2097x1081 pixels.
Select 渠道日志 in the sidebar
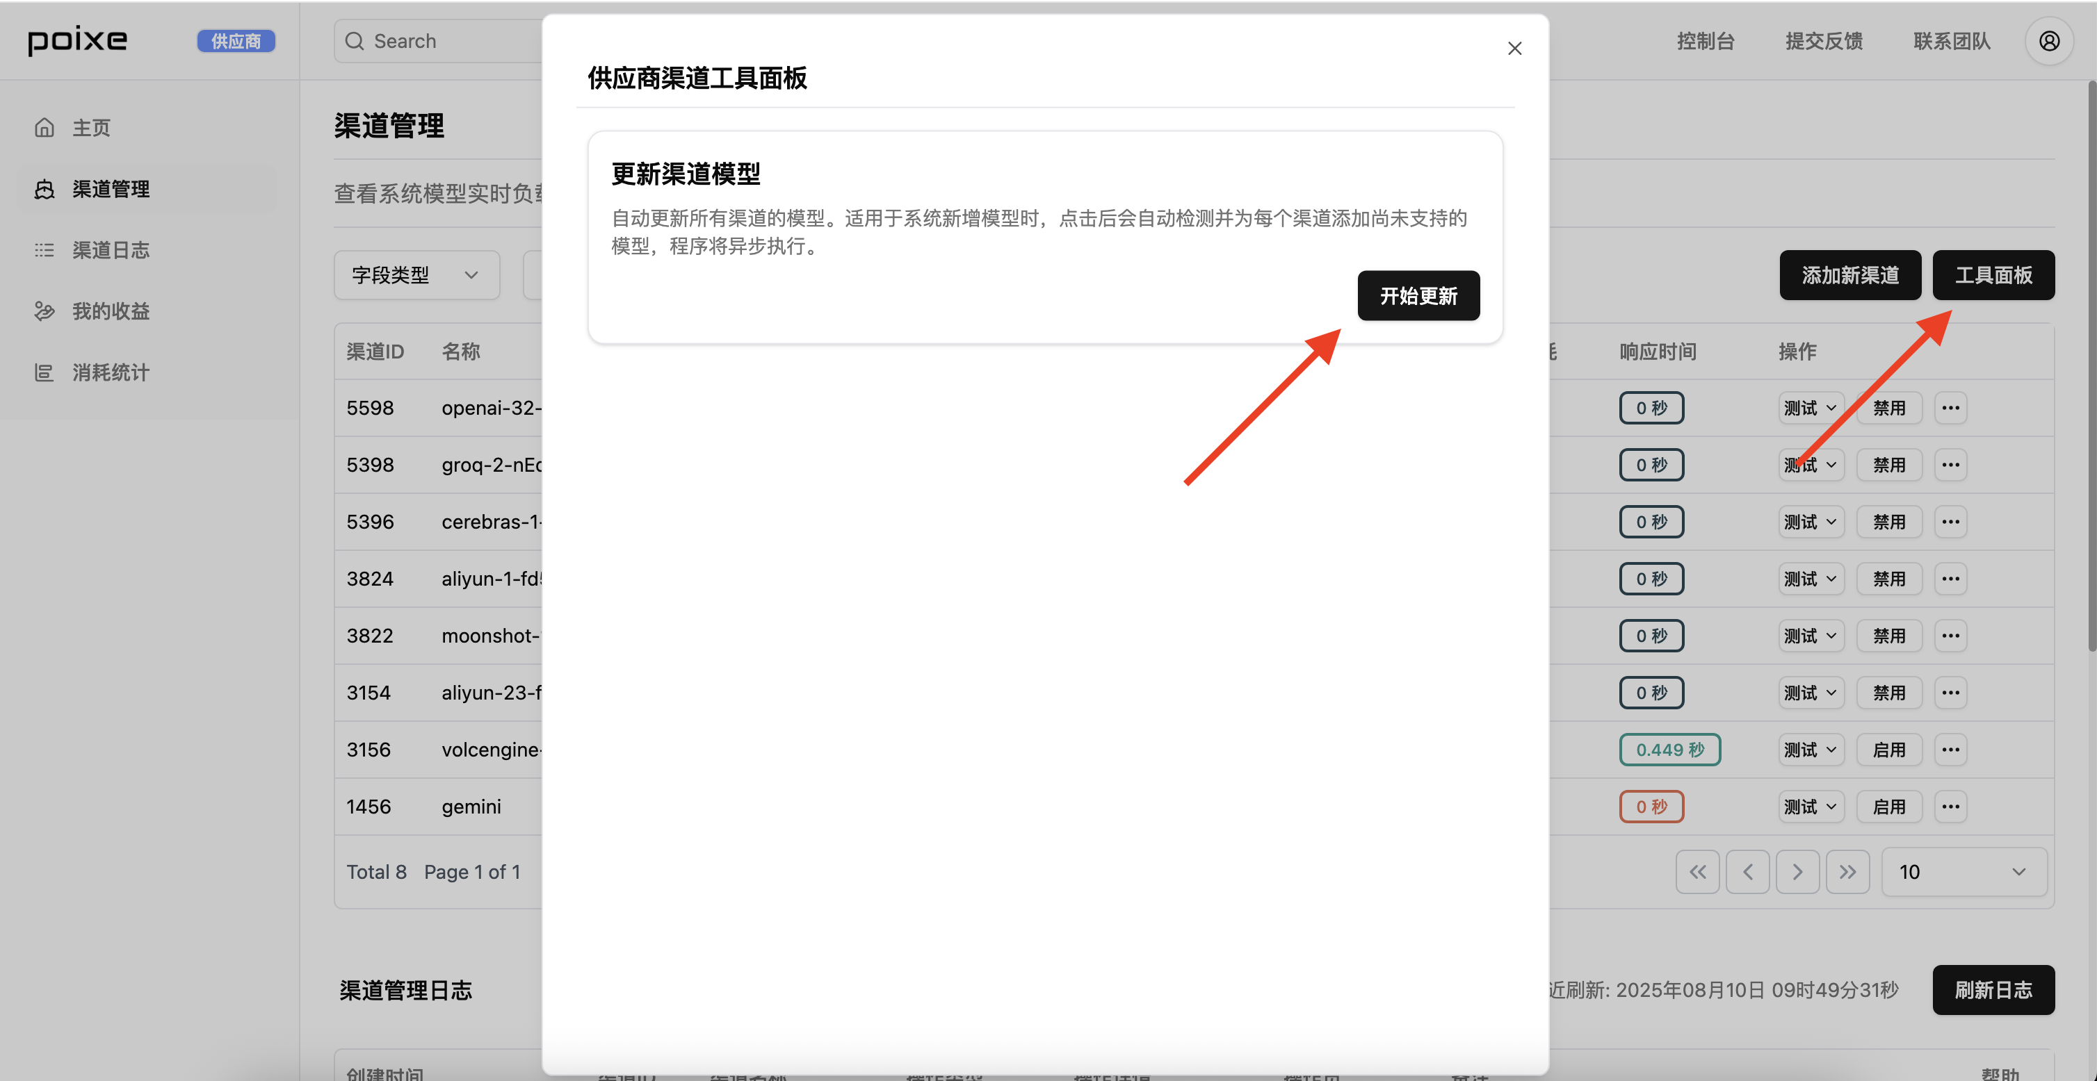tap(111, 249)
